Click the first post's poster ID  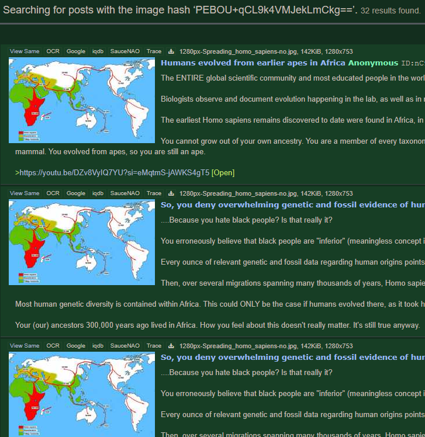(x=413, y=63)
